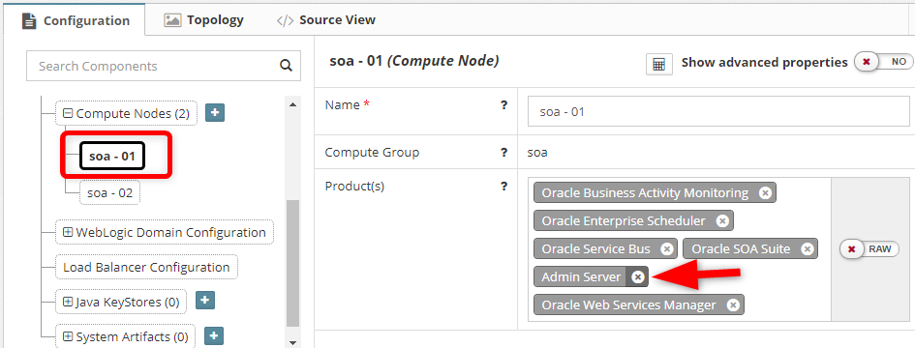Remove the Oracle Business Activity Monitoring tag

click(765, 193)
